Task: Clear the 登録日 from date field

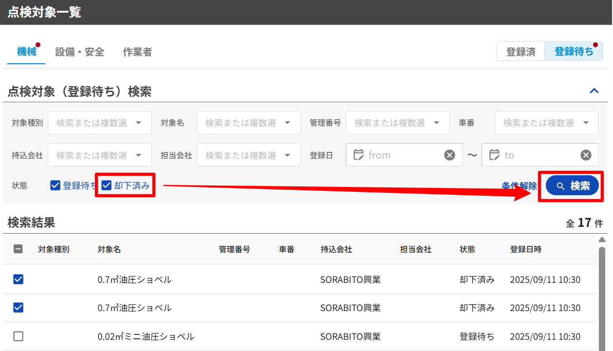Action: point(449,155)
